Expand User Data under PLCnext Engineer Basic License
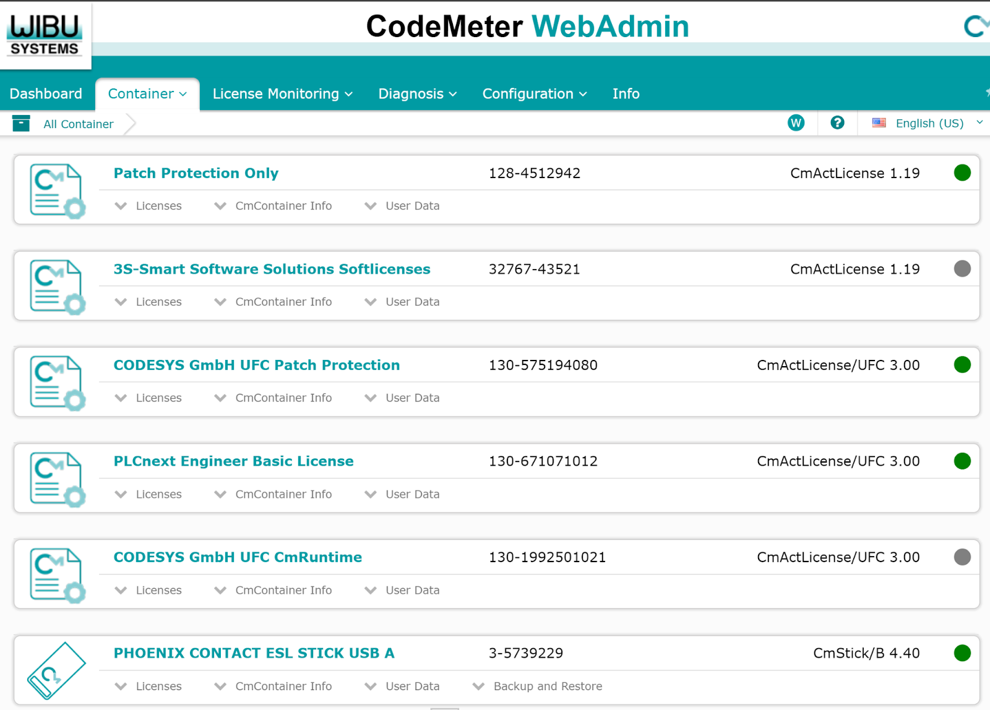The image size is (990, 710). (402, 494)
